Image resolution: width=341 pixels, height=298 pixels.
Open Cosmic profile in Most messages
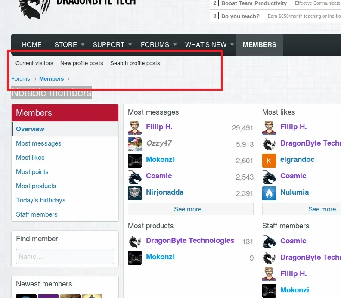tap(159, 176)
